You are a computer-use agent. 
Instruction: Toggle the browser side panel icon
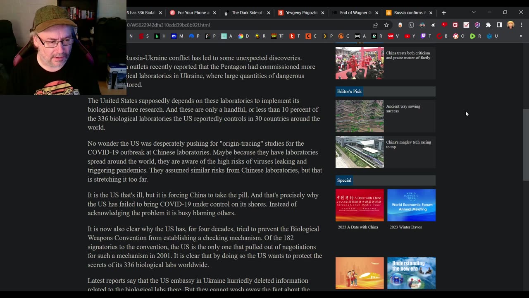(x=499, y=25)
